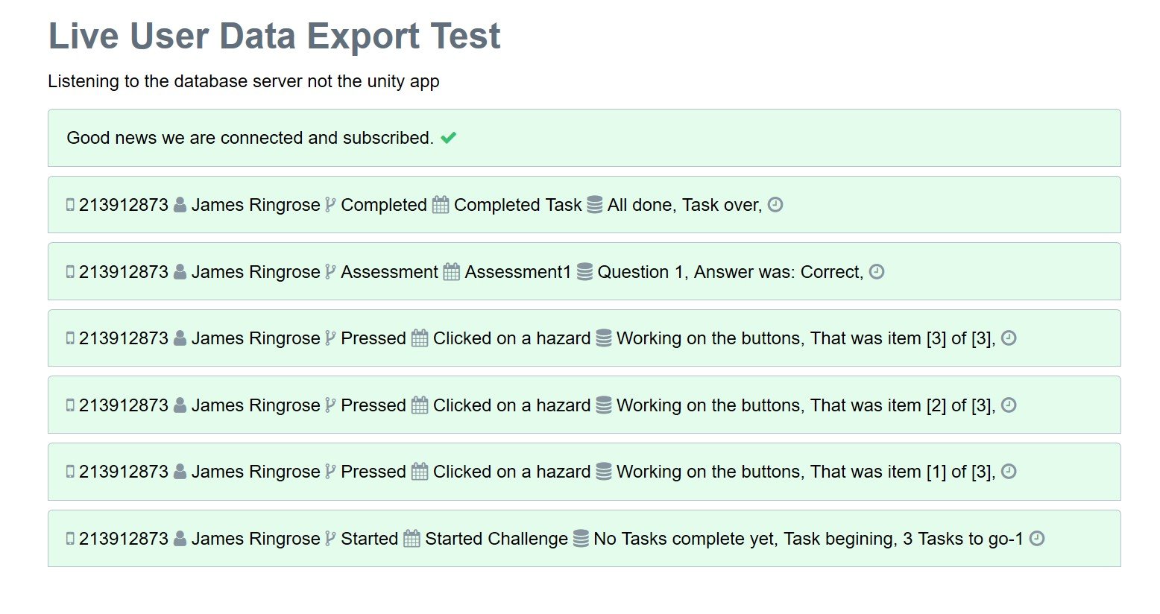Click the 'Answer was: Correct' text

point(778,272)
